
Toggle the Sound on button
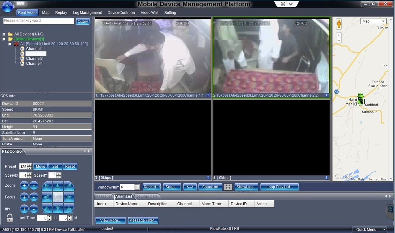tap(210, 187)
